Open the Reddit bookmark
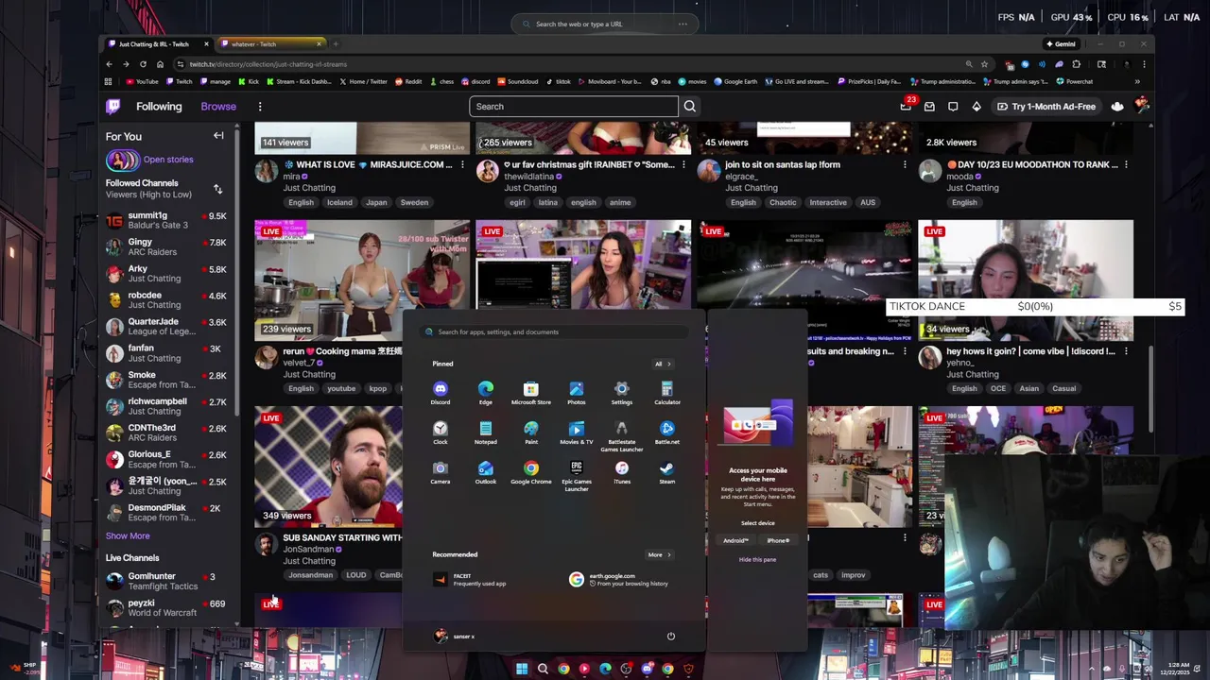Image resolution: width=1210 pixels, height=680 pixels. 408,81
